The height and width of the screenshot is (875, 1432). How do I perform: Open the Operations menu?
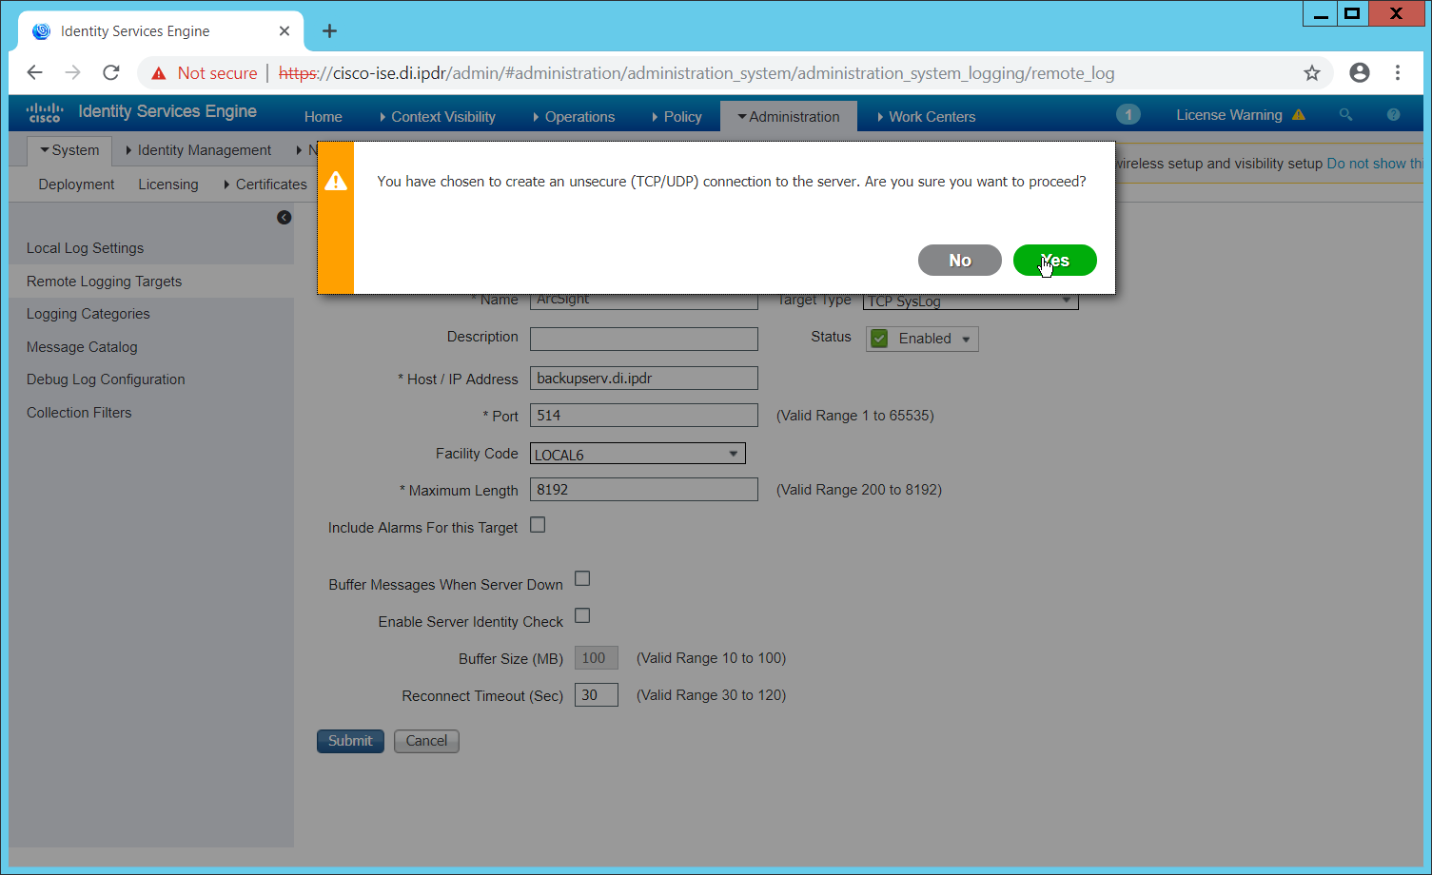coord(579,117)
